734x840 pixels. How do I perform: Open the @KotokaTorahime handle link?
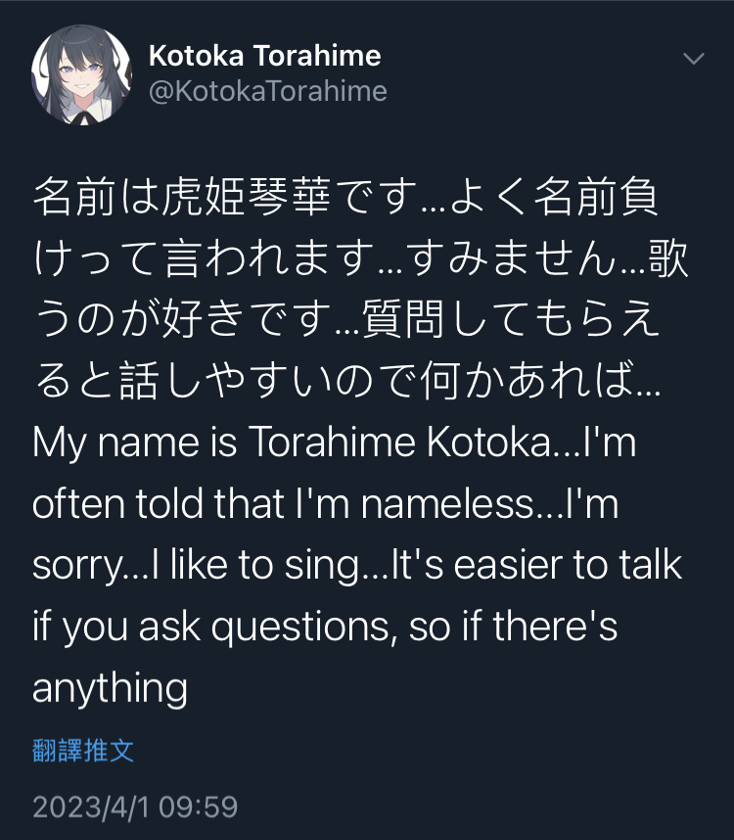point(268,91)
